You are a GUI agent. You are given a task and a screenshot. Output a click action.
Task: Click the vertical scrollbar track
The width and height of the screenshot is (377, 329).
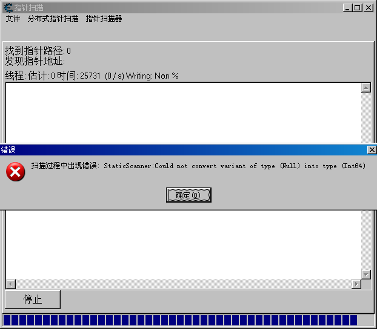[x=365, y=242]
